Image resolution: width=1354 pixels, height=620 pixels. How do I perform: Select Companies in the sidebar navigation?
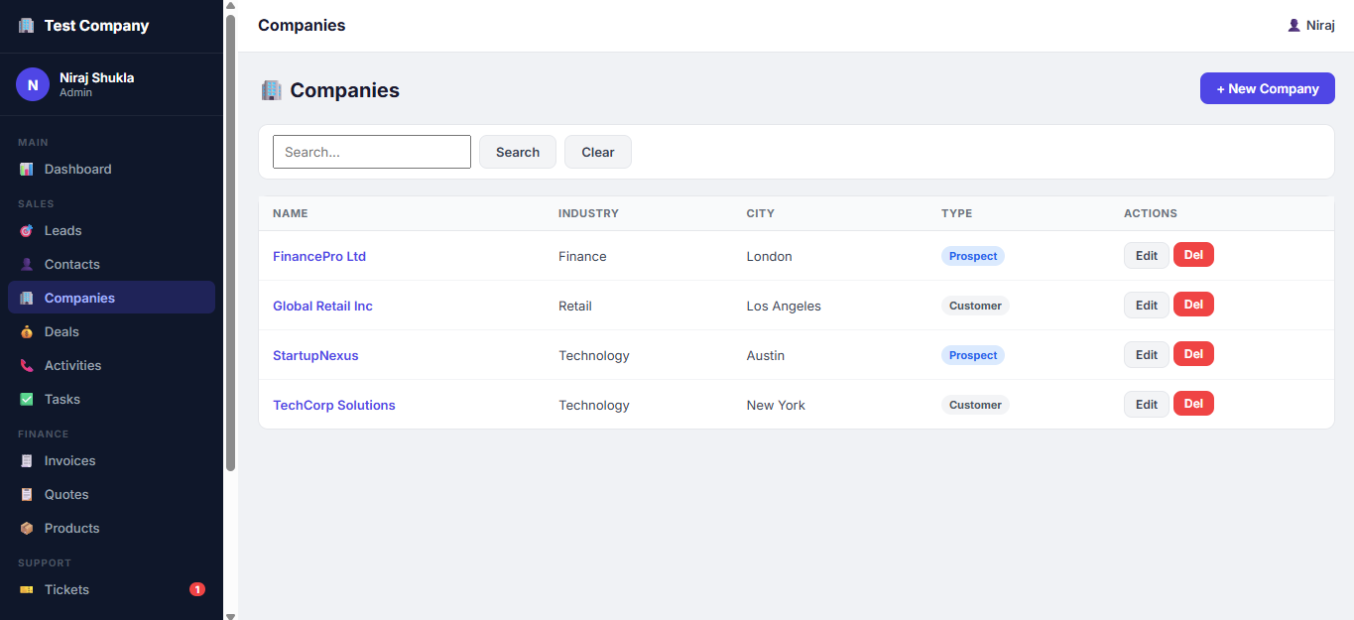tap(79, 299)
